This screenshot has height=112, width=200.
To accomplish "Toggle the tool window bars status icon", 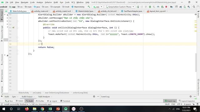I will click(2, 104).
